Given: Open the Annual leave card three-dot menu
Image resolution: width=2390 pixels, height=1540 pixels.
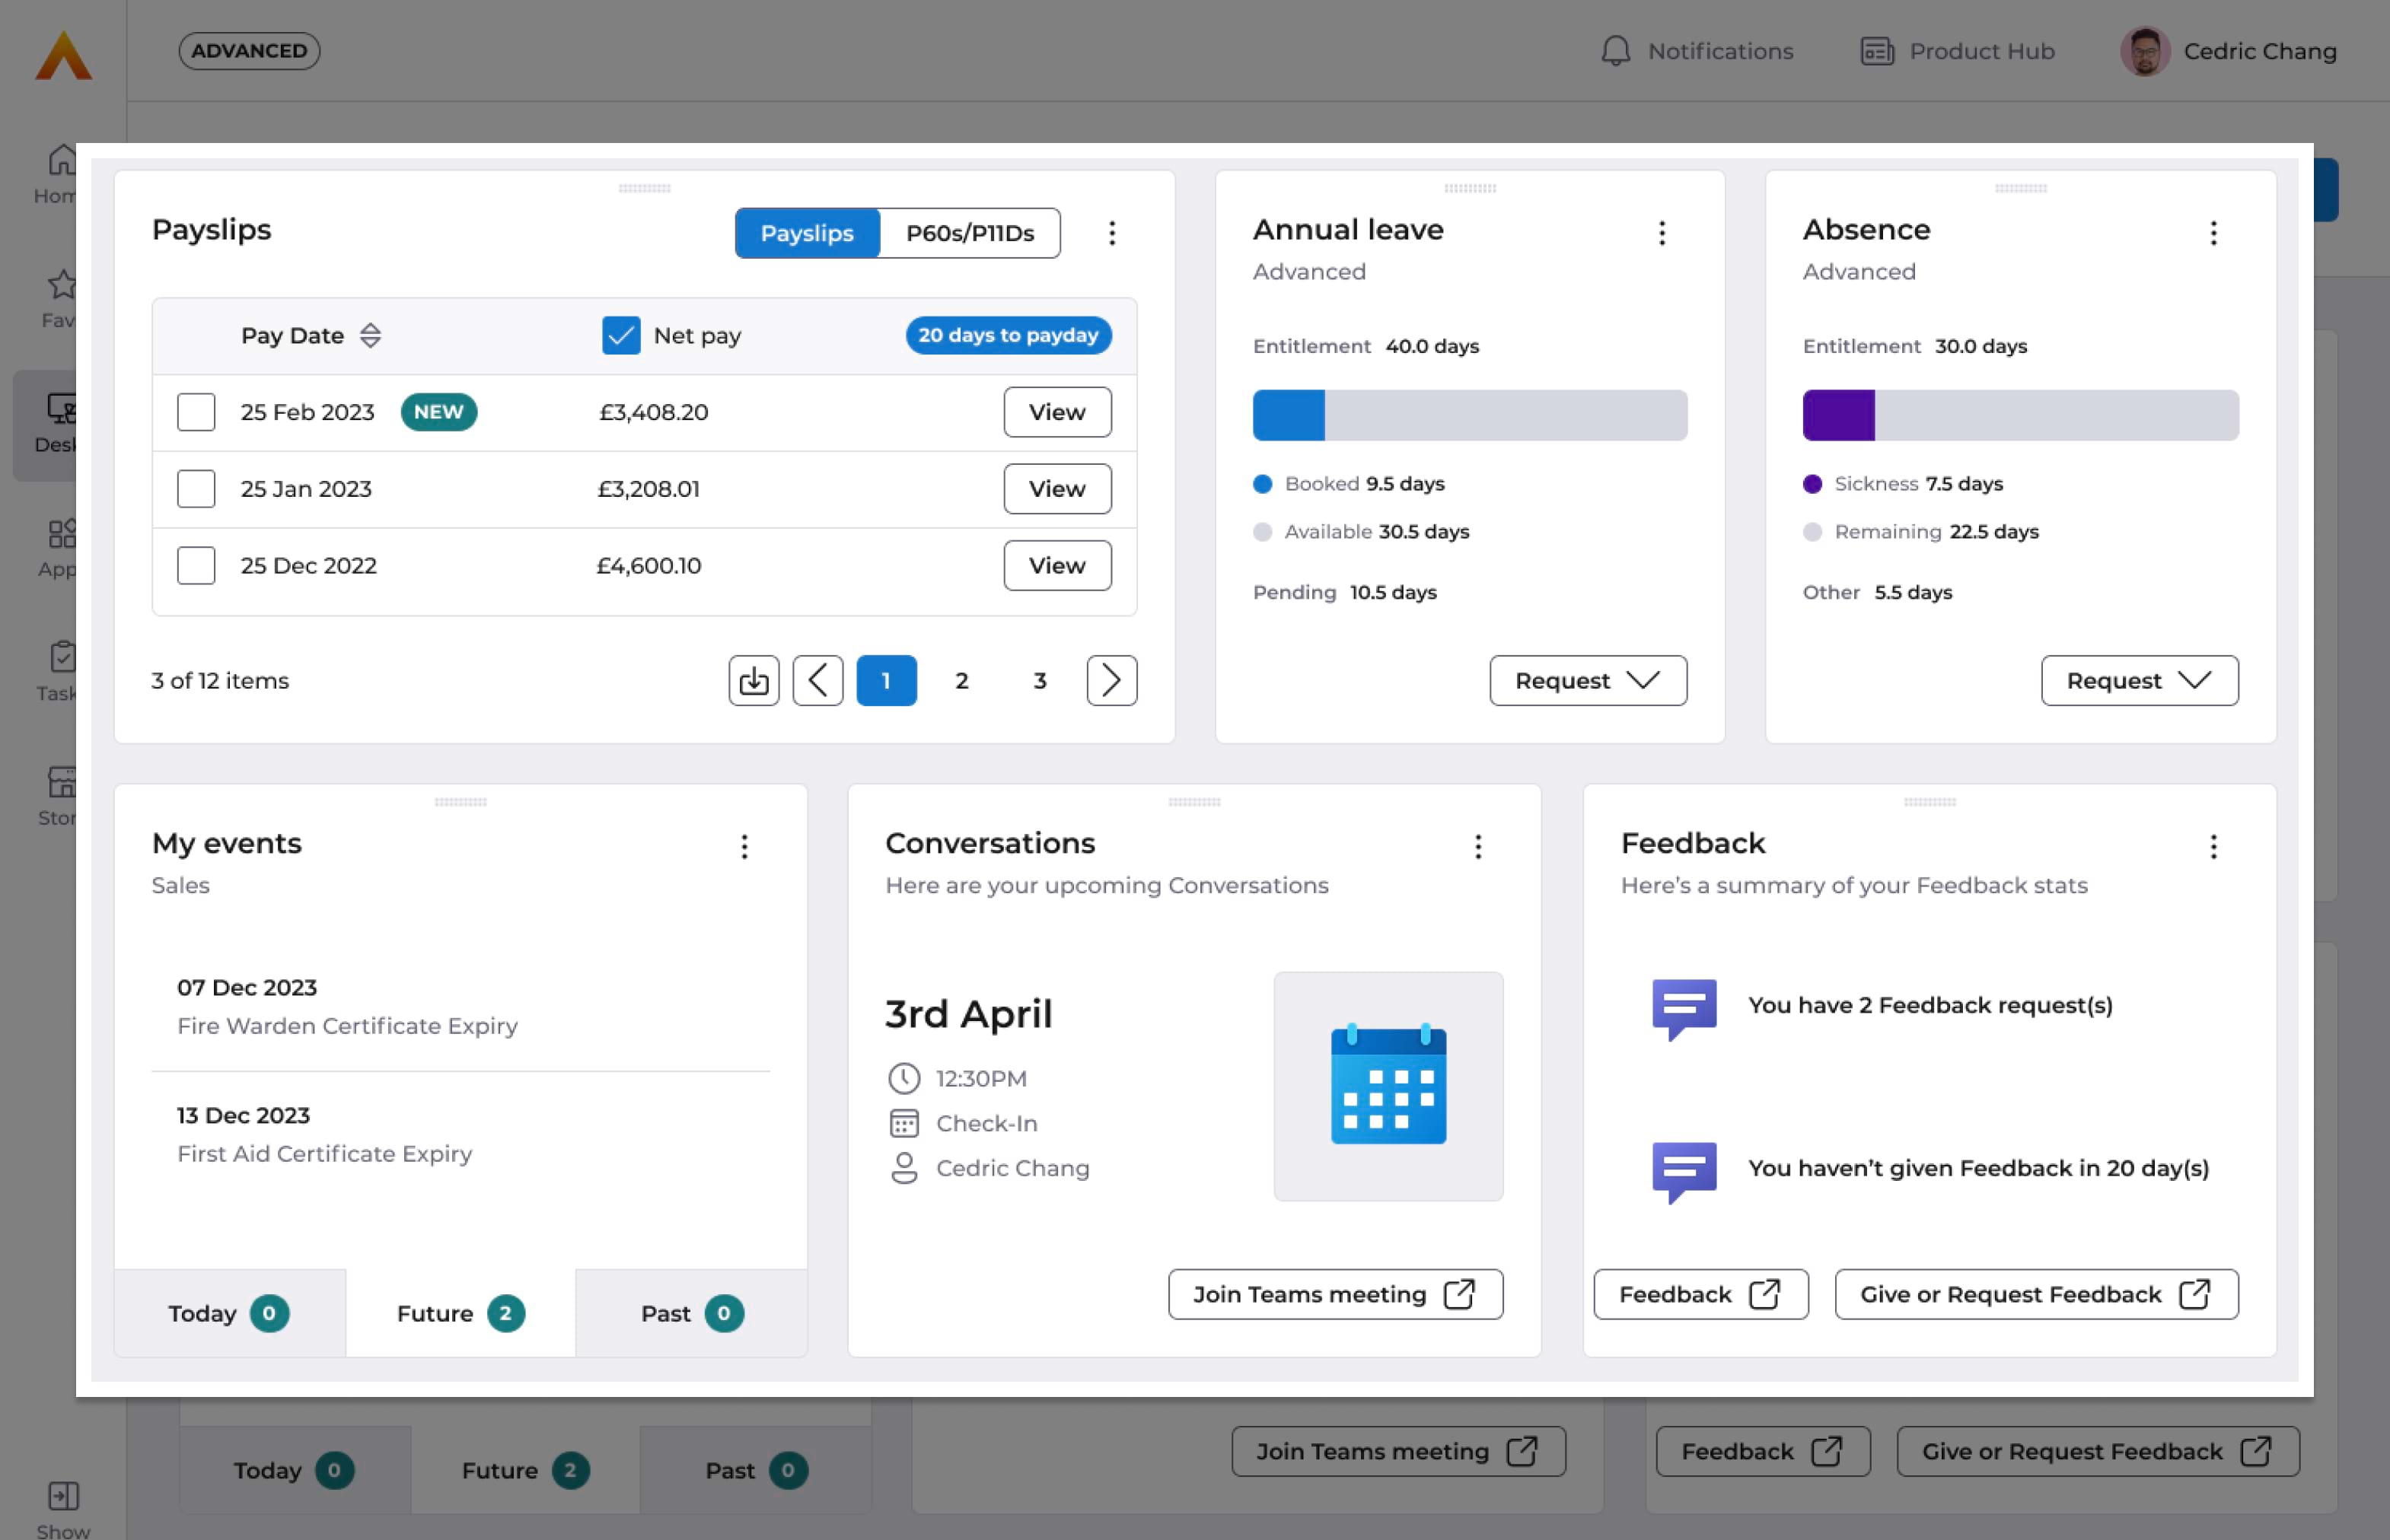Looking at the screenshot, I should [1662, 233].
